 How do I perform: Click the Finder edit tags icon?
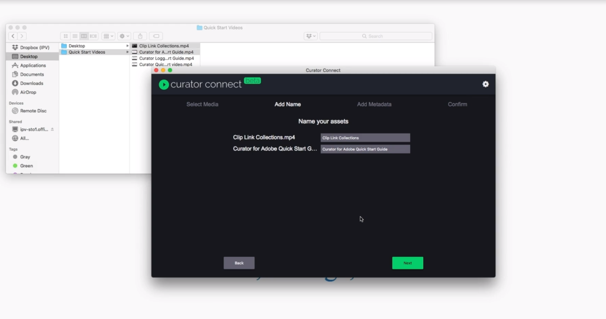coord(156,36)
